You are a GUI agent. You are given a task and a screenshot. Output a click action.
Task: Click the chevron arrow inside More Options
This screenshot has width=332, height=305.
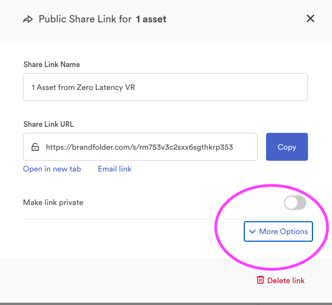[x=252, y=232]
